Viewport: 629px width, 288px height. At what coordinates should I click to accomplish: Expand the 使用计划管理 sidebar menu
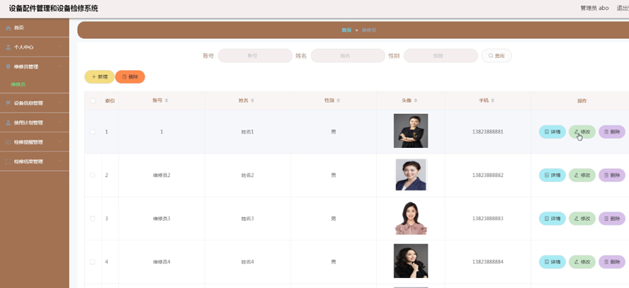(x=34, y=122)
